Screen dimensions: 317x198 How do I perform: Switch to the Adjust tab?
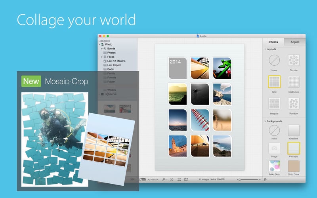coord(295,42)
